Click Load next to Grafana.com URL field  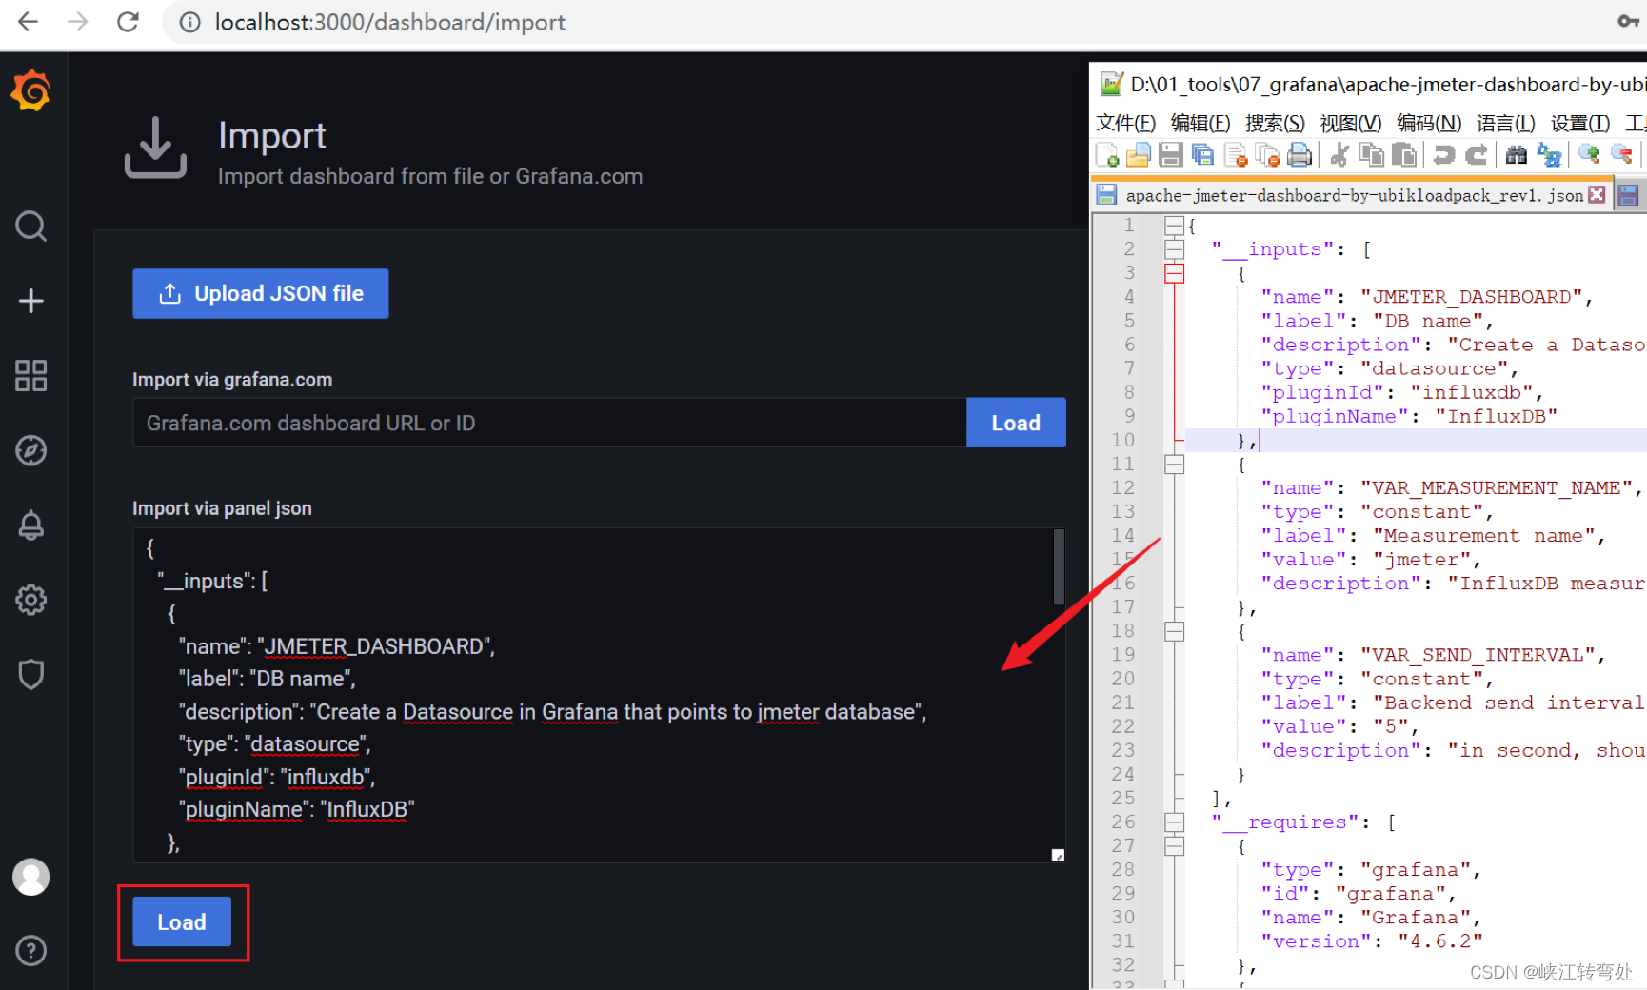1016,423
